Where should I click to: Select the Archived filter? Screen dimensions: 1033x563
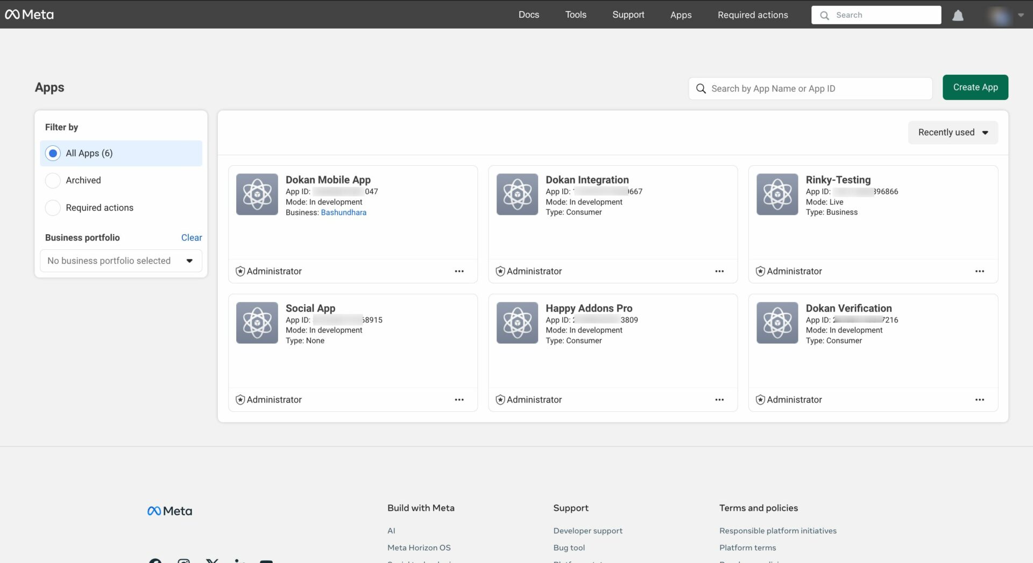53,180
